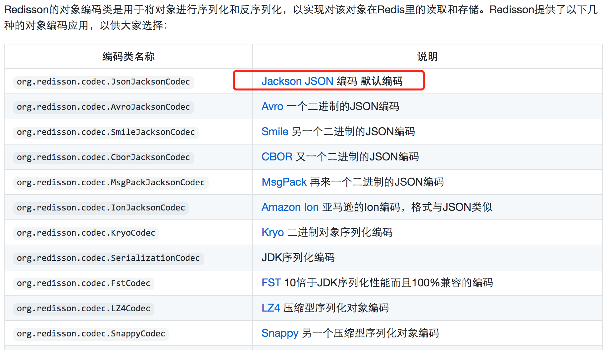Open the MsgPack link
Viewport: 606px width, 350px height.
[x=284, y=182]
